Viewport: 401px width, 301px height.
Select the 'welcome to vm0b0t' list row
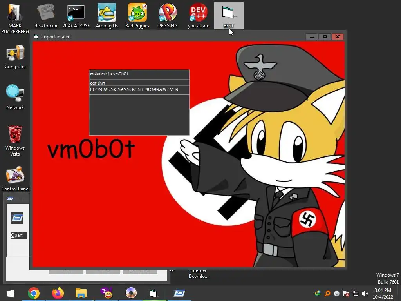[139, 74]
